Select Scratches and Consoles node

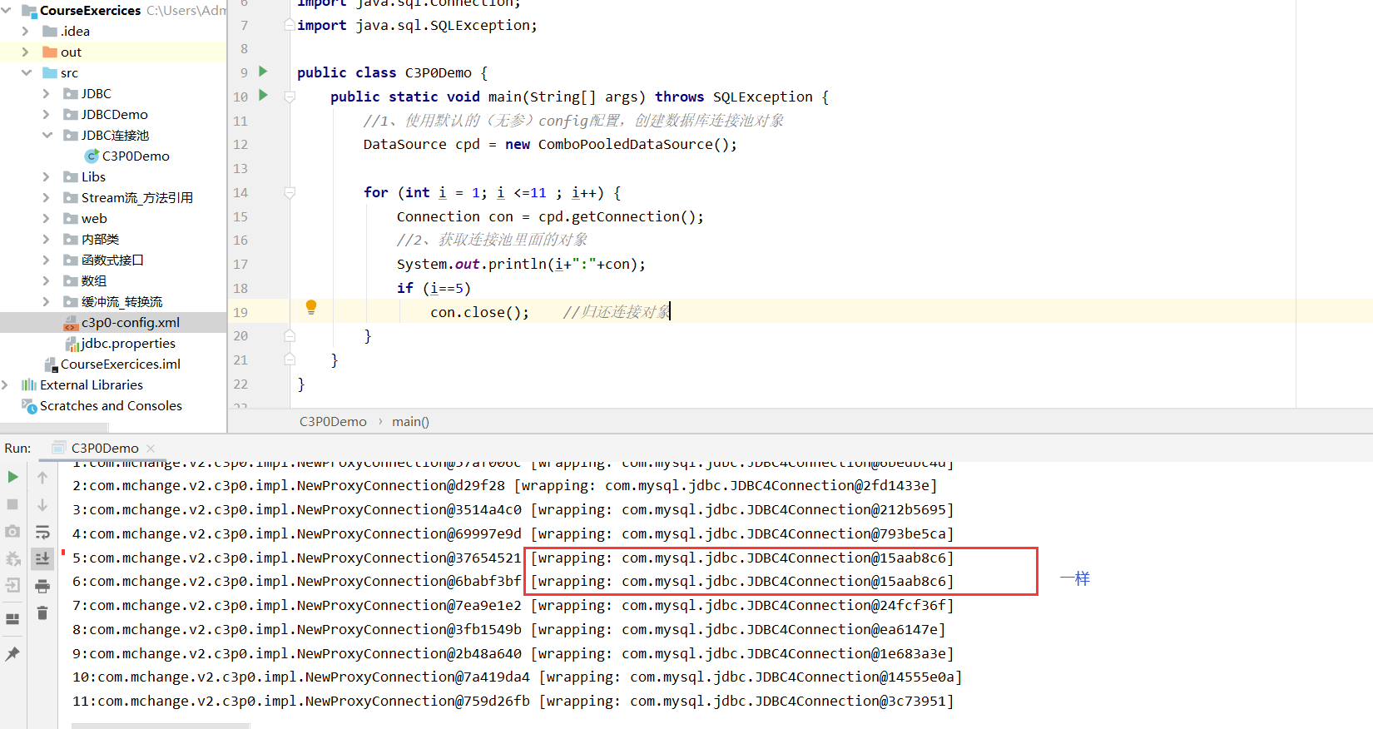point(111,405)
